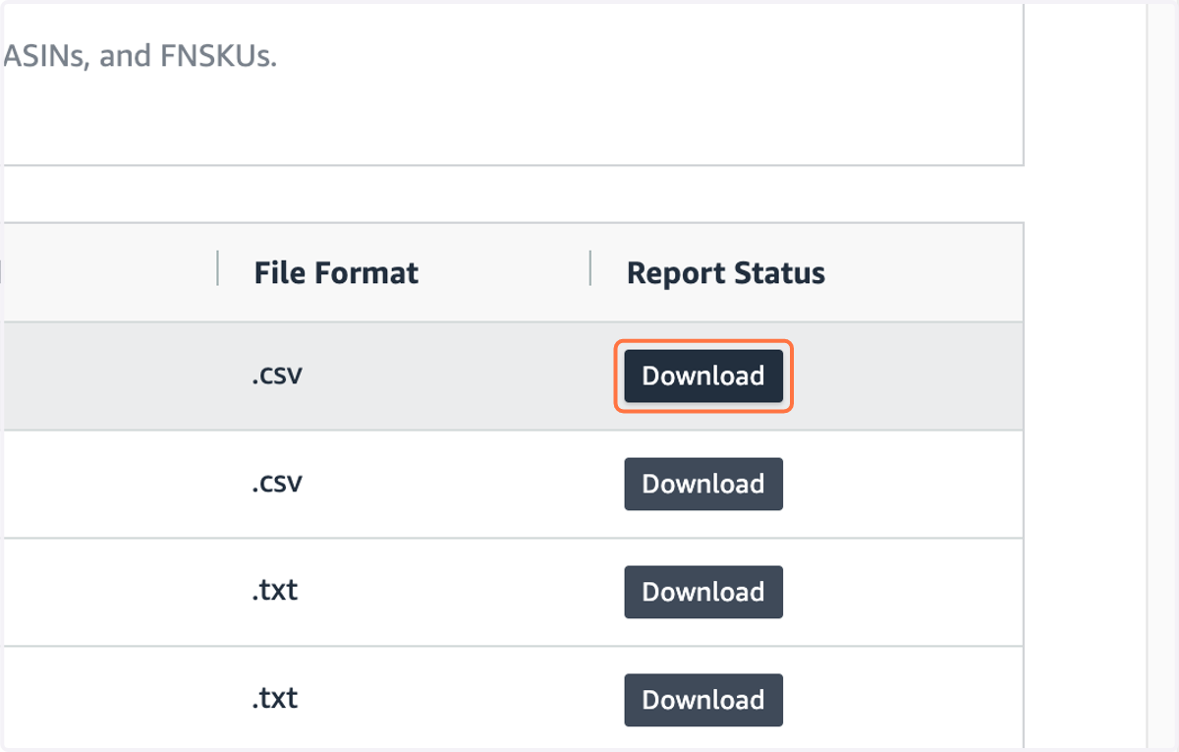Download the first .txt report

(x=703, y=592)
